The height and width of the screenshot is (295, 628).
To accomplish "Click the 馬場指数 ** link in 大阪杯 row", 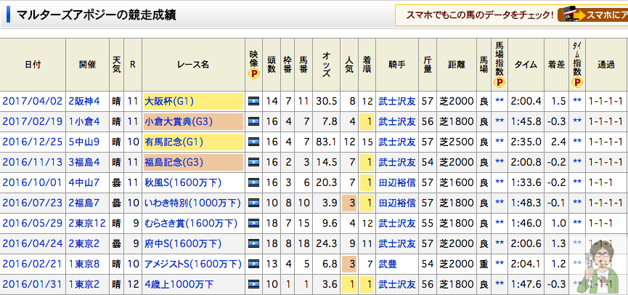I will click(499, 101).
